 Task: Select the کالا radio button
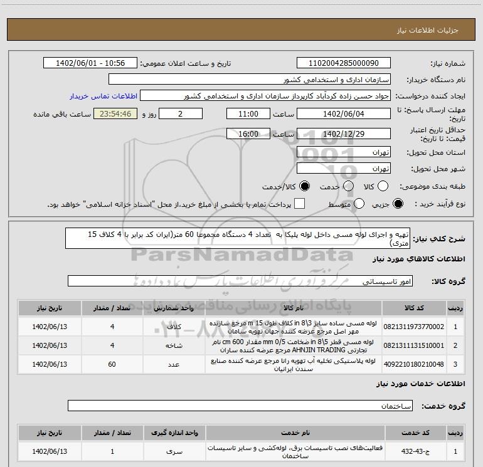pyautogui.click(x=383, y=187)
